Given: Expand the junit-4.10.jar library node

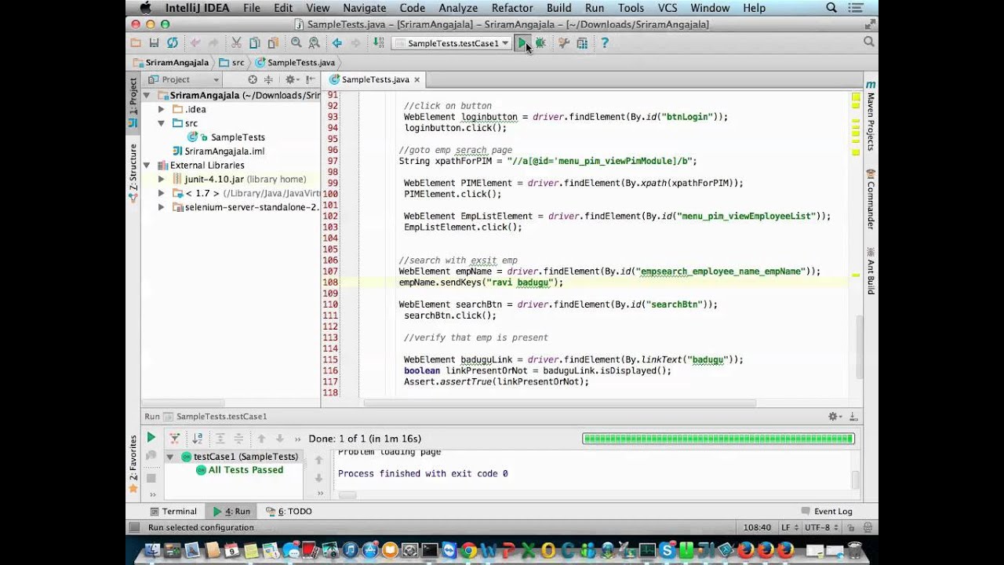Looking at the screenshot, I should point(161,180).
